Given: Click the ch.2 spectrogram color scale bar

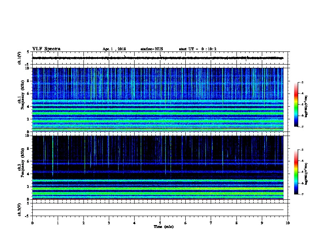Looking at the screenshot, I should tap(296, 172).
